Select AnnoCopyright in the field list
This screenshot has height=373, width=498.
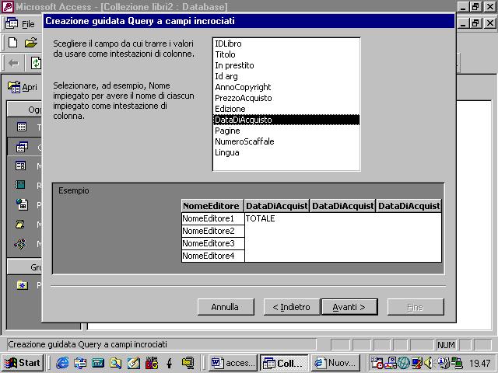(x=286, y=87)
